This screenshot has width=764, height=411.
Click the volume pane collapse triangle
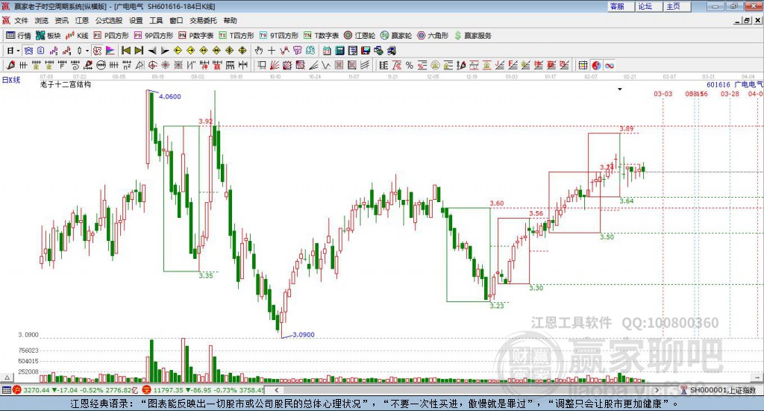(7, 377)
